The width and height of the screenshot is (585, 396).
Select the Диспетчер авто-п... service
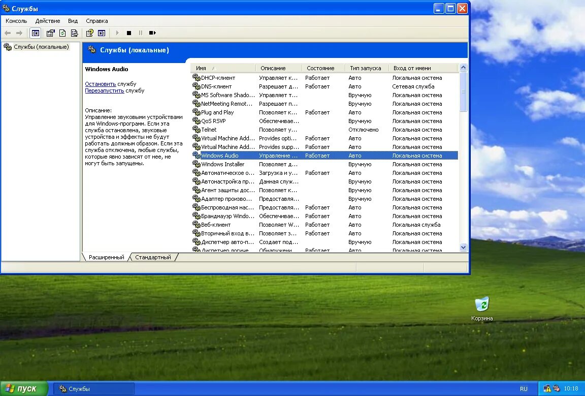pyautogui.click(x=227, y=241)
